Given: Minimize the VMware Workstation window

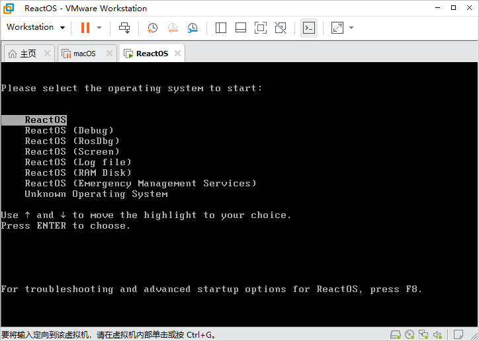Looking at the screenshot, I should point(437,8).
